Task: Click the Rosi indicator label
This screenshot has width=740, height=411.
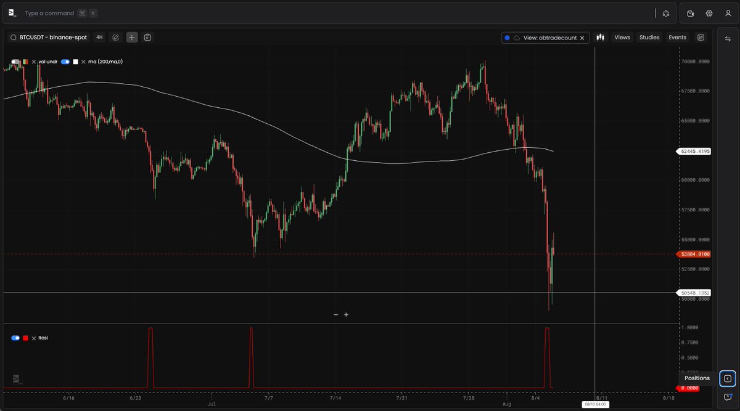Action: coord(43,338)
